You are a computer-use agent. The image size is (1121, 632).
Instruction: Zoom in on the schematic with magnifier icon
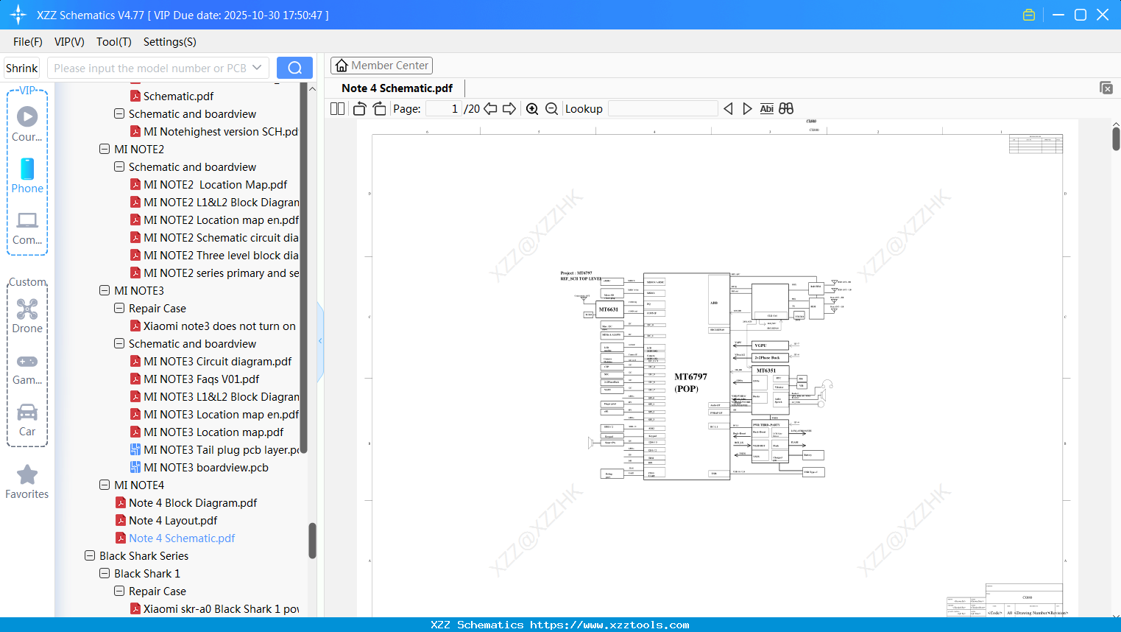click(x=531, y=108)
